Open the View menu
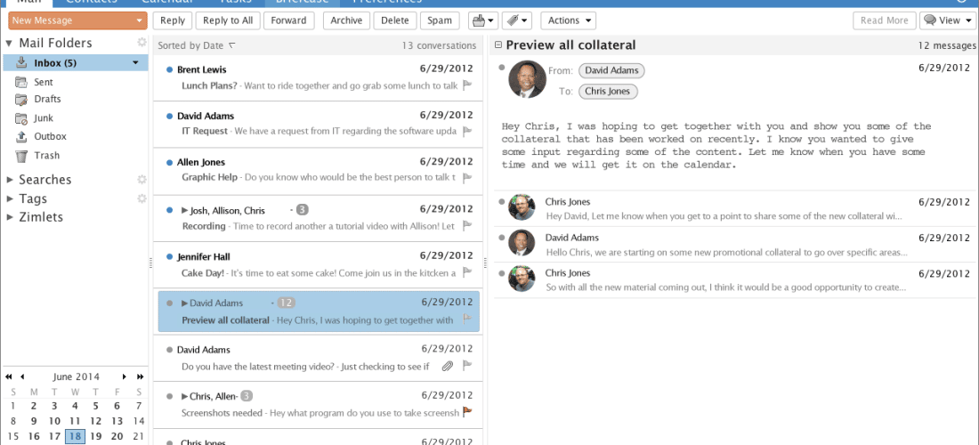This screenshot has height=445, width=979. click(947, 20)
